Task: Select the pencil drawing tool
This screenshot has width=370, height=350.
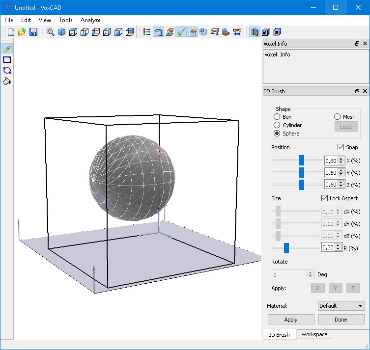Action: [7, 49]
